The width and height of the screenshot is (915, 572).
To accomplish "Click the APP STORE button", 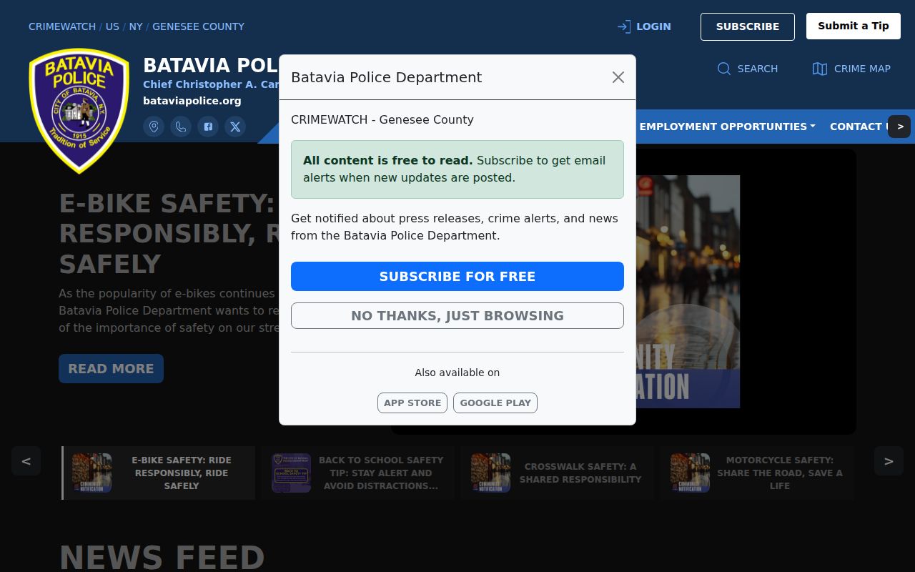I will tap(412, 403).
